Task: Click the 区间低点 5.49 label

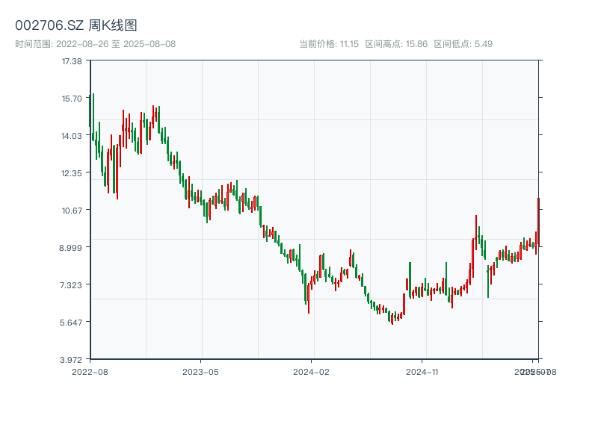Action: click(463, 44)
